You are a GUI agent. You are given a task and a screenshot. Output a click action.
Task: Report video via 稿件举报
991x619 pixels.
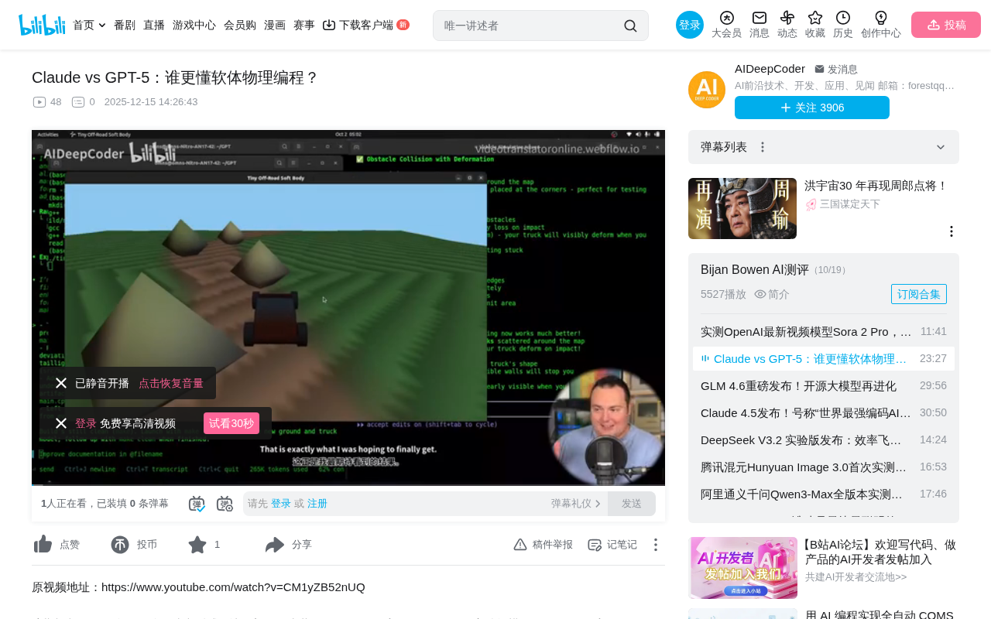pyautogui.click(x=544, y=545)
